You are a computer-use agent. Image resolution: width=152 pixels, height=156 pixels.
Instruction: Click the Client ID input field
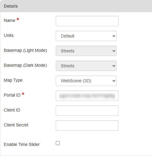tap(87, 111)
